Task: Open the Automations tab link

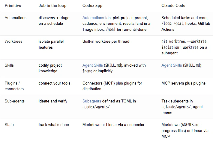Action: [x=96, y=18]
